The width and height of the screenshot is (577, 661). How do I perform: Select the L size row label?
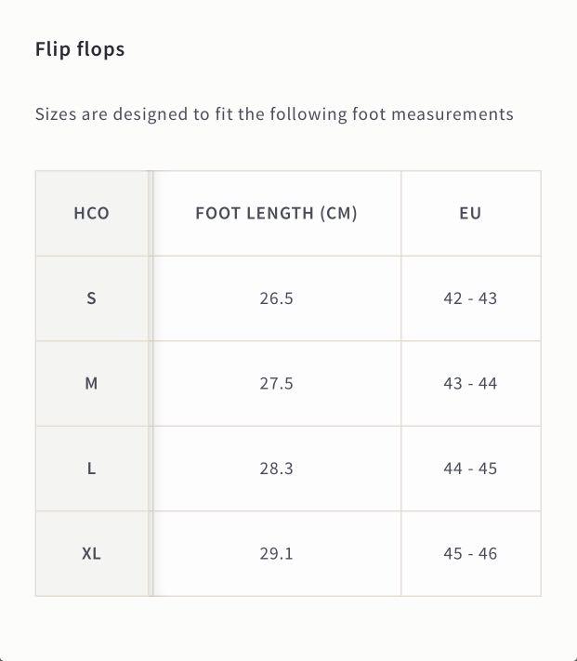92,469
